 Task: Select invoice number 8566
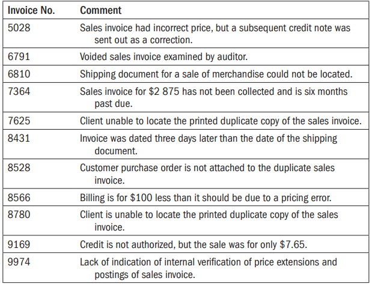pyautogui.click(x=19, y=196)
